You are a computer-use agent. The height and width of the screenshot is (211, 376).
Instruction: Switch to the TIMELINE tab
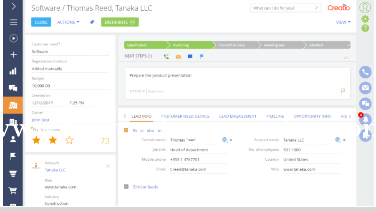(275, 116)
